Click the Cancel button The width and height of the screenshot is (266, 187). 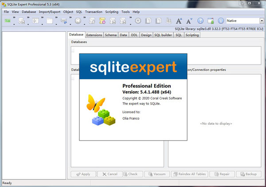coord(110,174)
